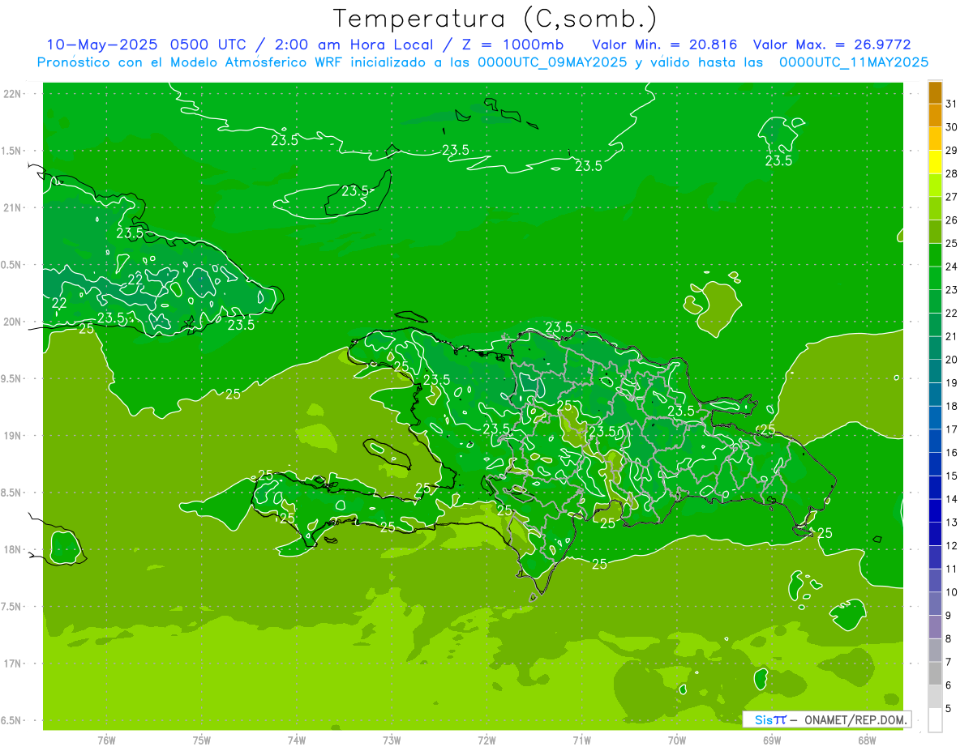Screen dimensions: 973x751
Task: Click the 19N latitude axis label
Action: [x=14, y=435]
